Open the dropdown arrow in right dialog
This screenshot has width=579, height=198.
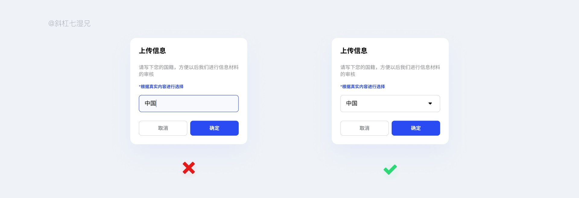coord(430,103)
